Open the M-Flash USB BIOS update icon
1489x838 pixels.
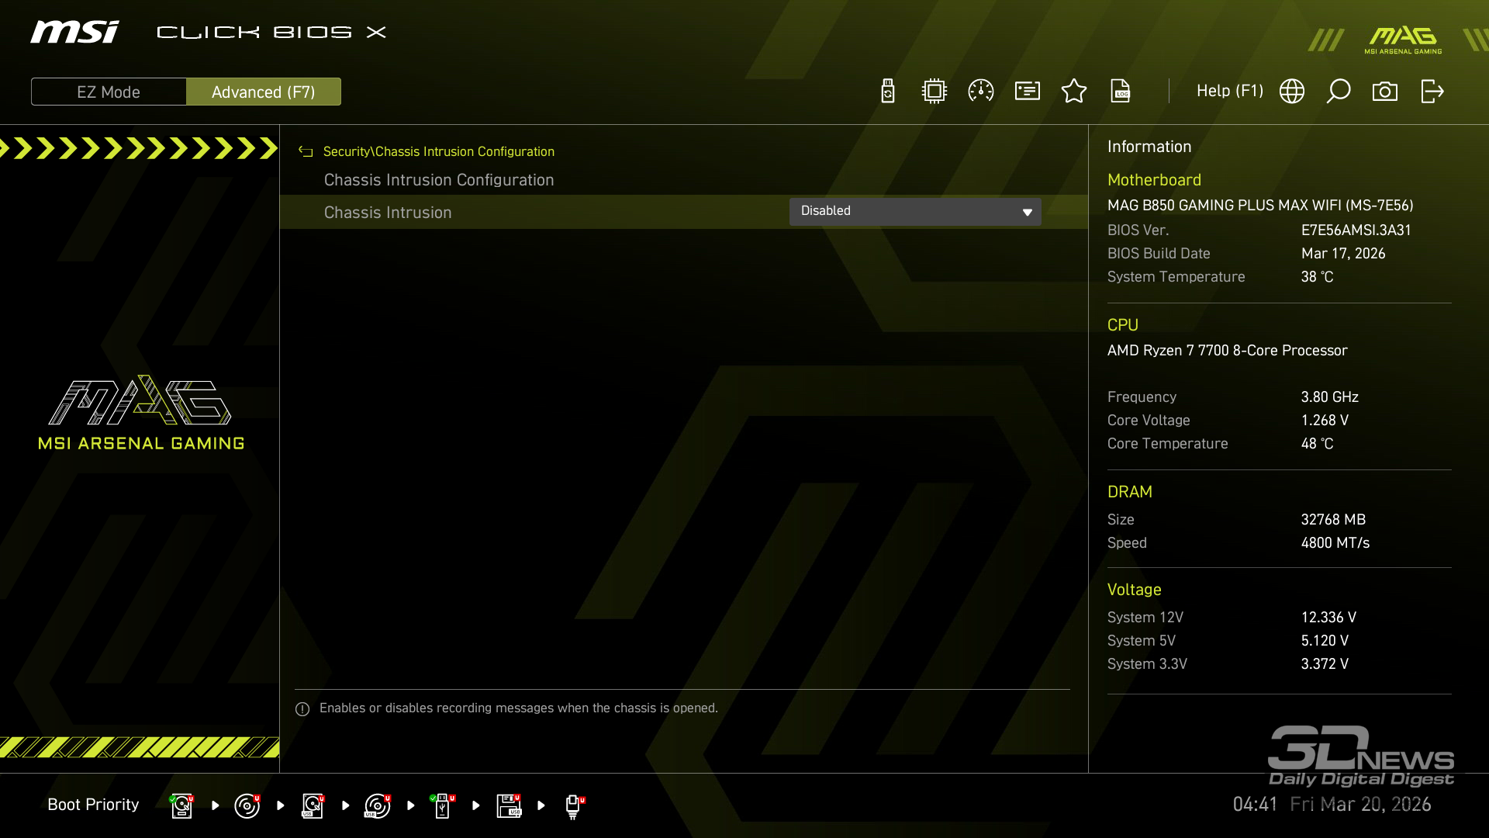[888, 92]
